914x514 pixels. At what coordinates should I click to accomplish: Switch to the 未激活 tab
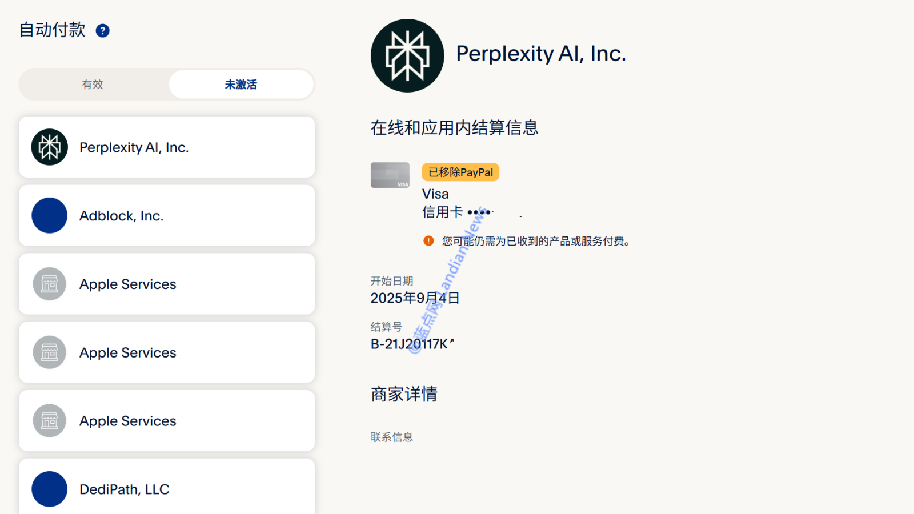coord(241,85)
